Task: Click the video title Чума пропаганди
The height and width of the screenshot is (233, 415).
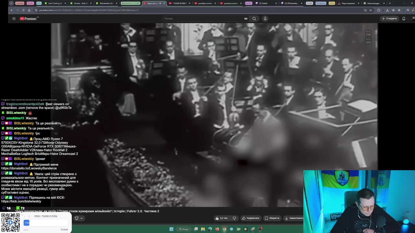Action: [87, 211]
